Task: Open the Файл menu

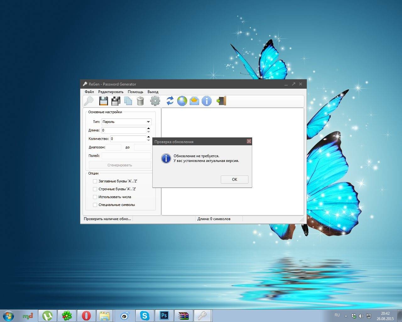Action: point(89,92)
